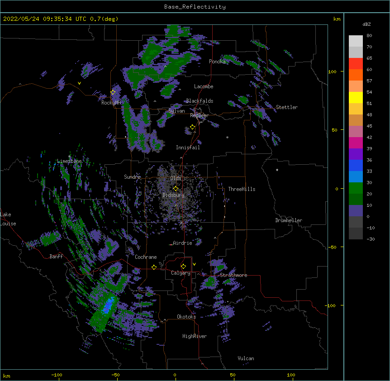The width and height of the screenshot is (390, 381).
Task: Click the Sylvan map label
Action: coord(176,111)
